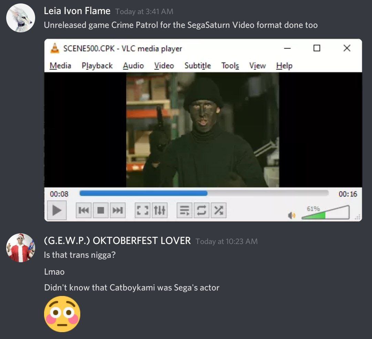Click the Crime Patrol message text
372x339 pixels.
(181, 25)
